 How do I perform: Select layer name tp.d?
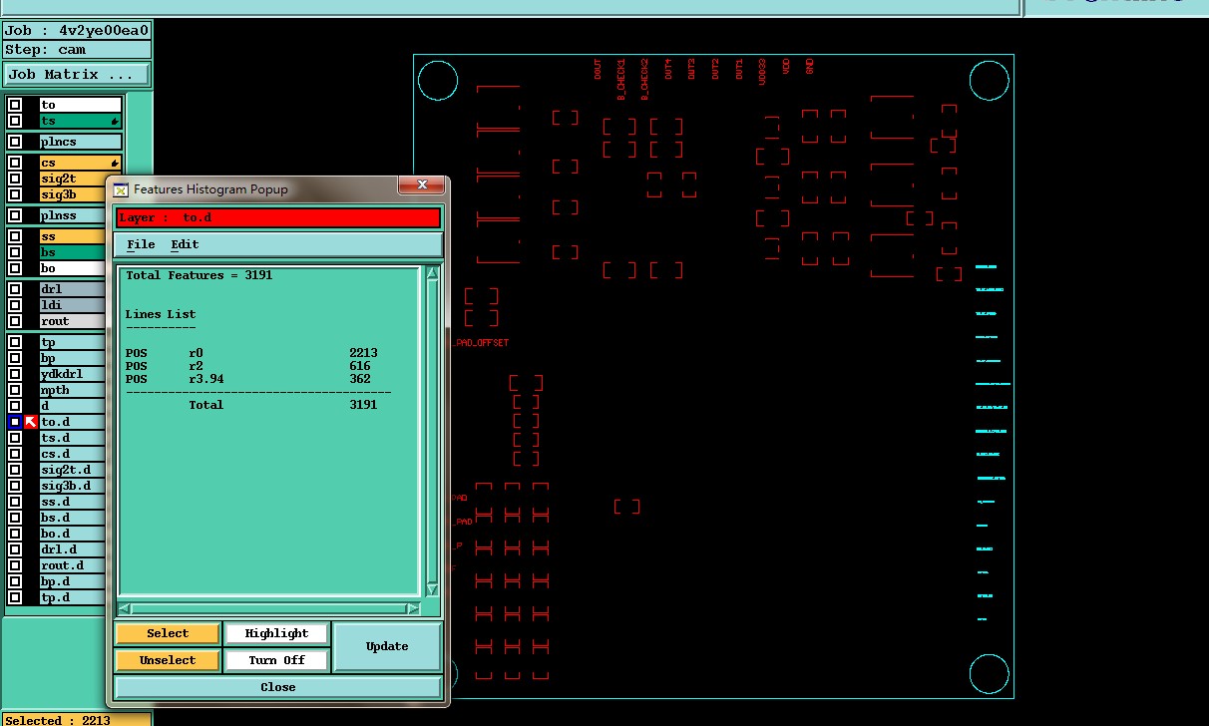73,597
